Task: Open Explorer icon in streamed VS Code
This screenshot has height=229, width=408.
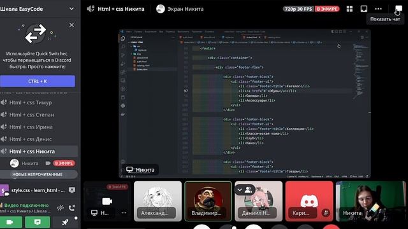Action: [x=123, y=38]
